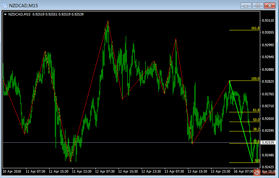Select the 100.0 Fibonacci level label
Screen dimensions: 279x178
(255, 79)
